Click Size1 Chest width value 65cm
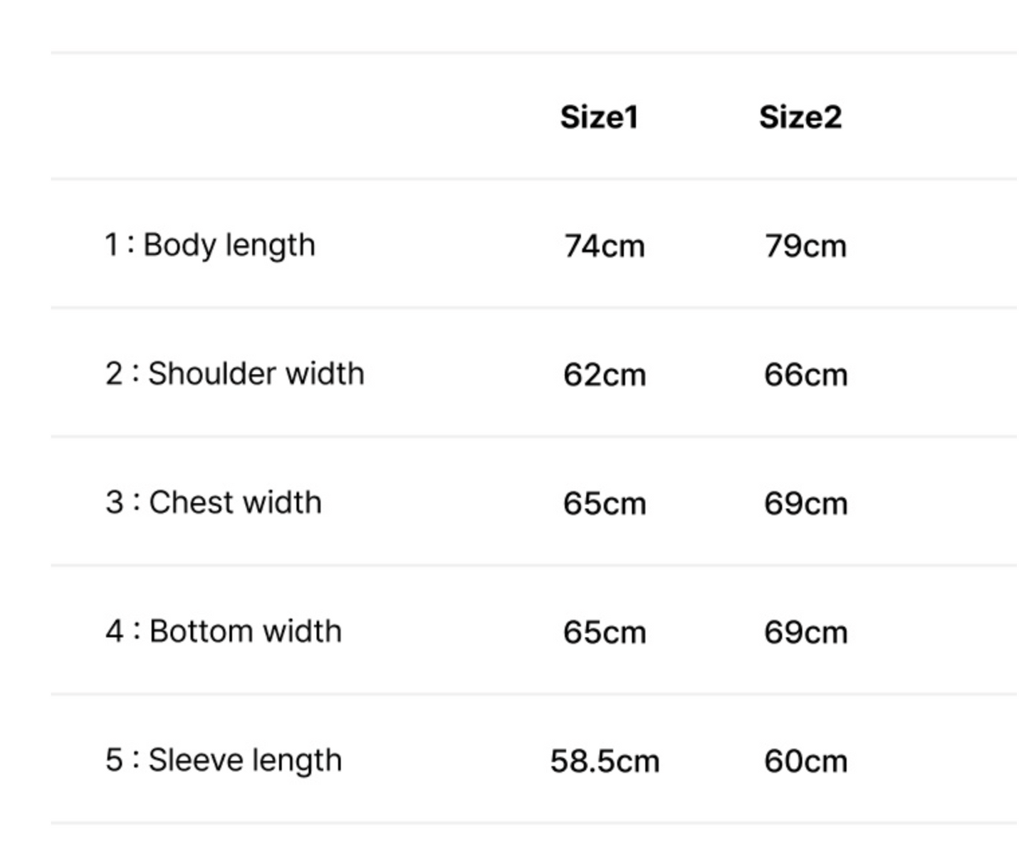Image resolution: width=1029 pixels, height=852 pixels. pos(604,504)
